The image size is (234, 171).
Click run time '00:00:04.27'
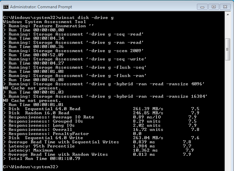click(x=49, y=63)
